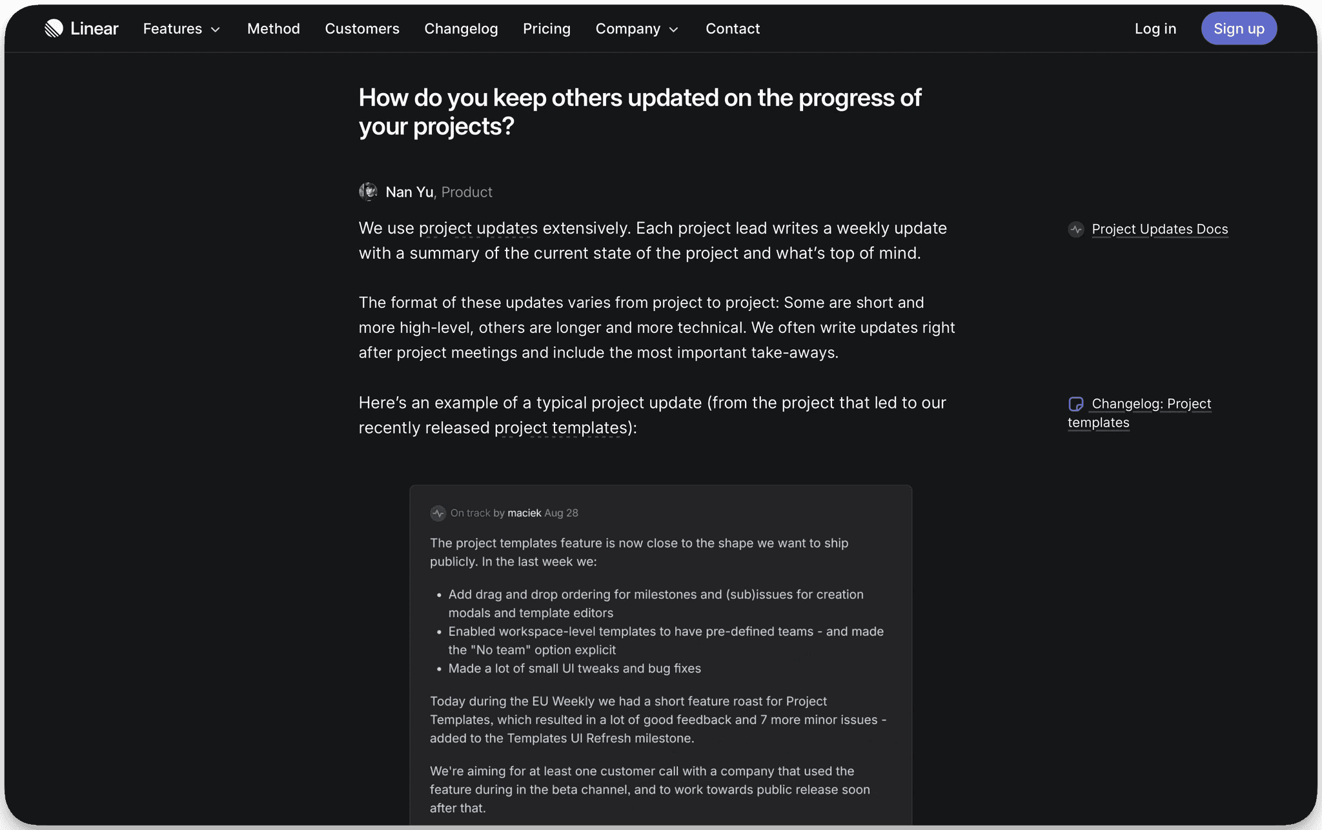Expand the Features dropdown chevron
Viewport: 1322px width, 830px height.
point(216,30)
